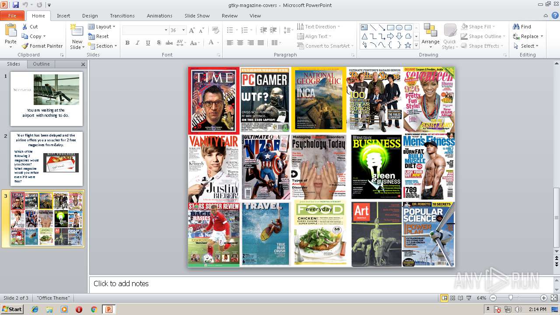This screenshot has width=560, height=315.
Task: Insert a New Slide icon
Action: [77, 31]
